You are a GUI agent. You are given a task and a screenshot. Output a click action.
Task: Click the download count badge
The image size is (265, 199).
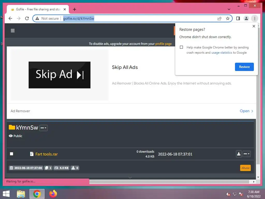coord(75,168)
